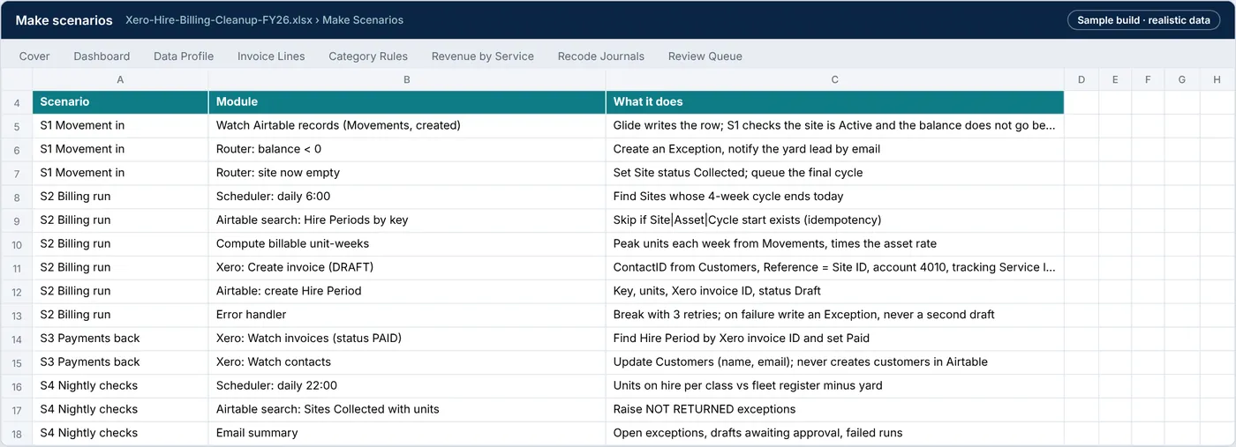The height and width of the screenshot is (447, 1236).
Task: Select S1 Movement in cell in row 5
Action: (x=120, y=126)
